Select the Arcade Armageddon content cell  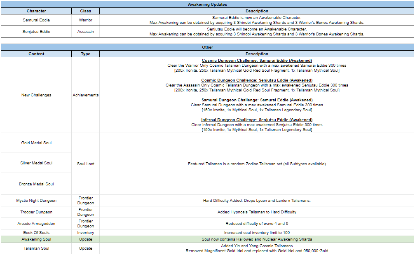point(36,224)
